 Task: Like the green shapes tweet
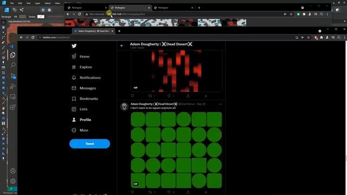[x=169, y=192]
